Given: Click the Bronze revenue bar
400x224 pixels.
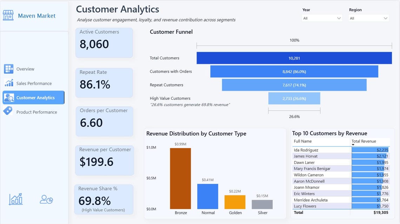Looking at the screenshot, I should click(180, 178).
